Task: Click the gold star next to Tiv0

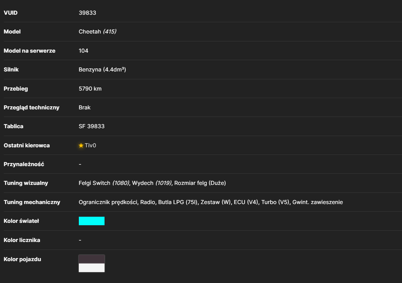Action: pyautogui.click(x=81, y=145)
